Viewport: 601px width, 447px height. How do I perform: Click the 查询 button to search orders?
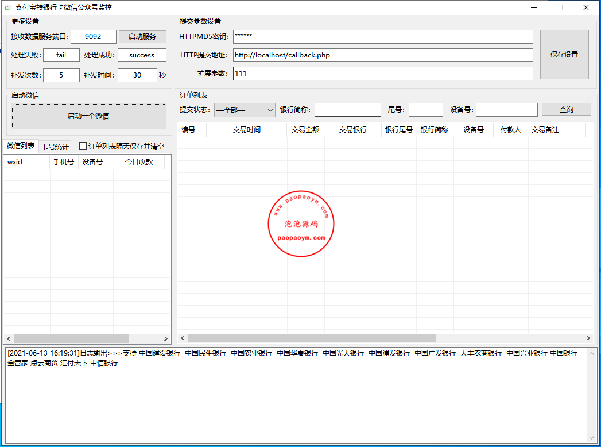tap(566, 109)
